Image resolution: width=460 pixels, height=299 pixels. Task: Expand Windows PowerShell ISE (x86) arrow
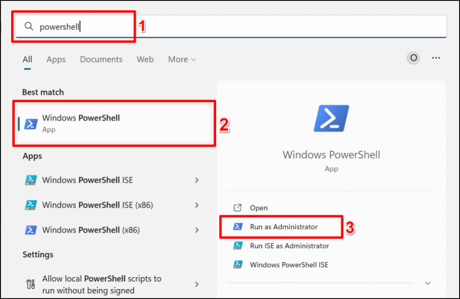pyautogui.click(x=197, y=205)
